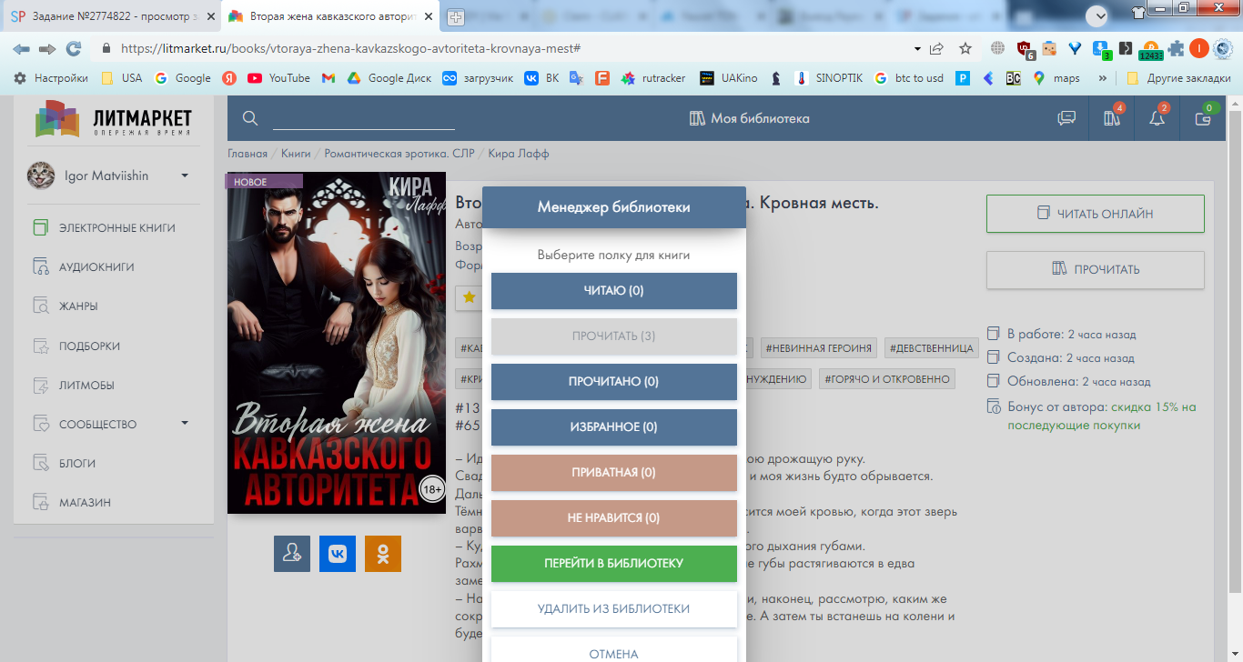Click the Litmarket logo
Screen dimensions: 1243x662
(x=114, y=120)
